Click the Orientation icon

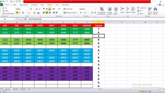[x=54, y=9]
